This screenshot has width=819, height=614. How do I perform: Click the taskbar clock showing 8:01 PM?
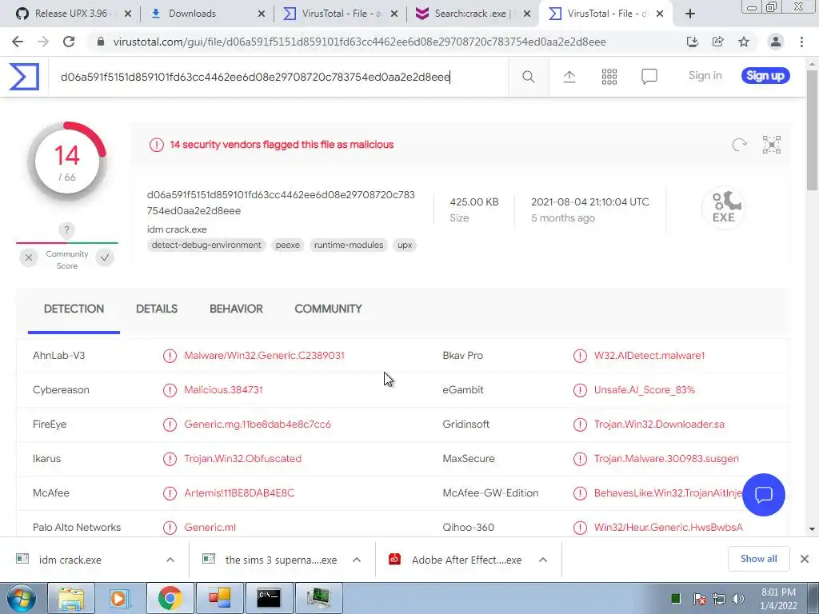(778, 599)
